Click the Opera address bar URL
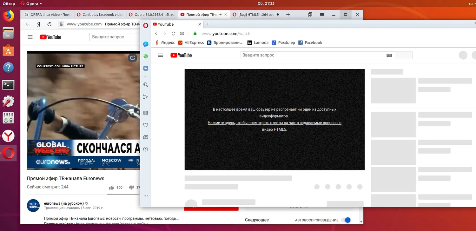This screenshot has width=476, height=231. click(226, 34)
